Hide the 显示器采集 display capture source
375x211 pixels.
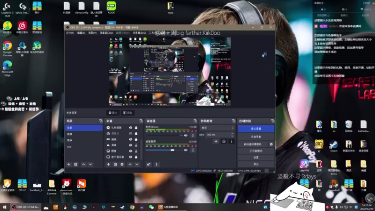(x=131, y=157)
